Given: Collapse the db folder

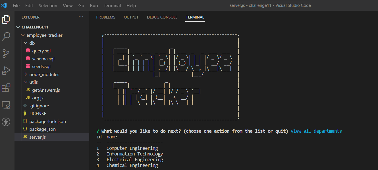Looking at the screenshot, I should coord(25,43).
